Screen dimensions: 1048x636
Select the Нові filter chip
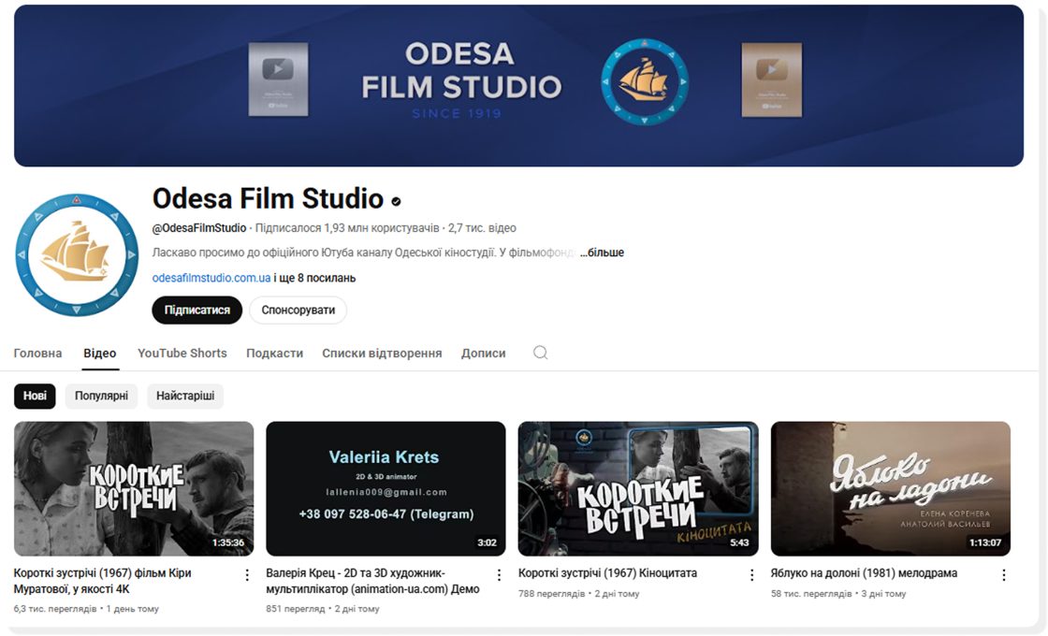[x=35, y=397]
